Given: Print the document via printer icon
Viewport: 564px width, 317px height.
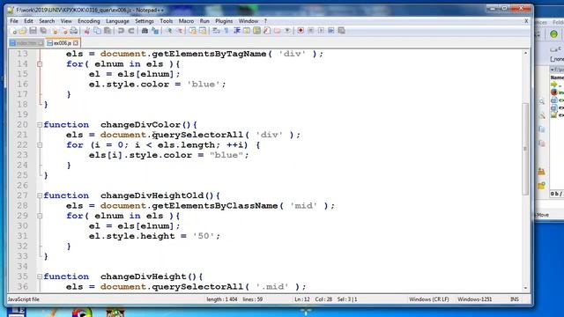Looking at the screenshot, I should point(74,31).
